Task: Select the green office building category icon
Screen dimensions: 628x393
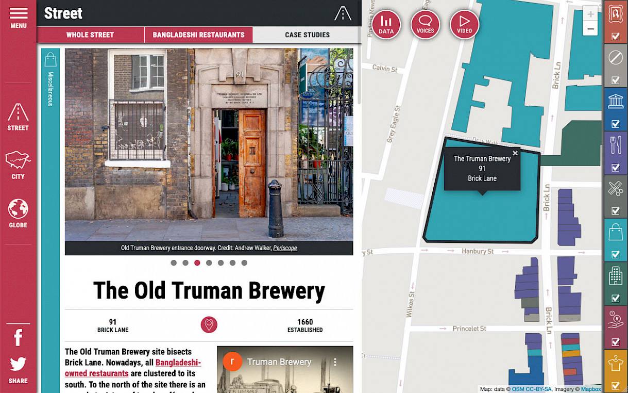Action: tap(615, 276)
